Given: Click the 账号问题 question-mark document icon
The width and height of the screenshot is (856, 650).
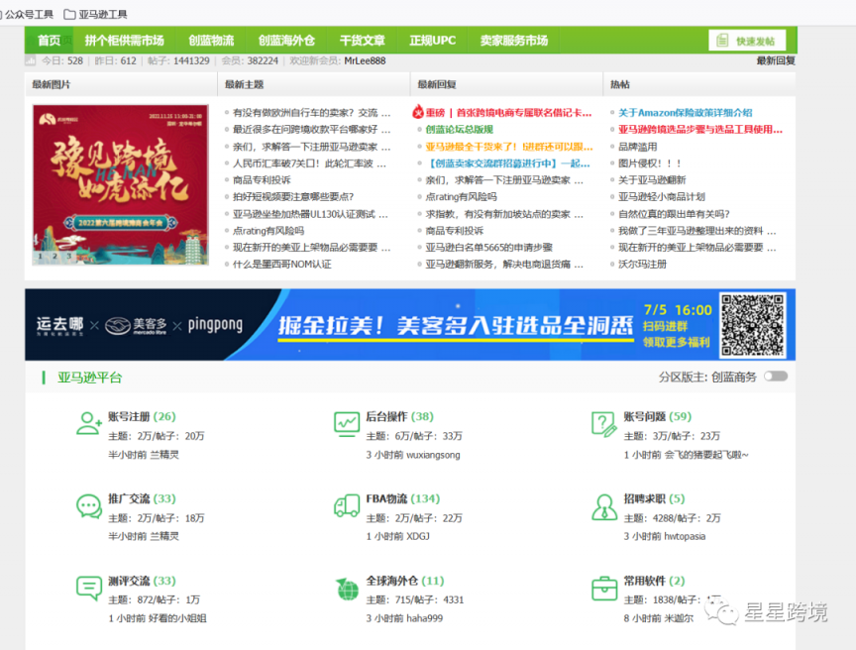Looking at the screenshot, I should (x=604, y=424).
